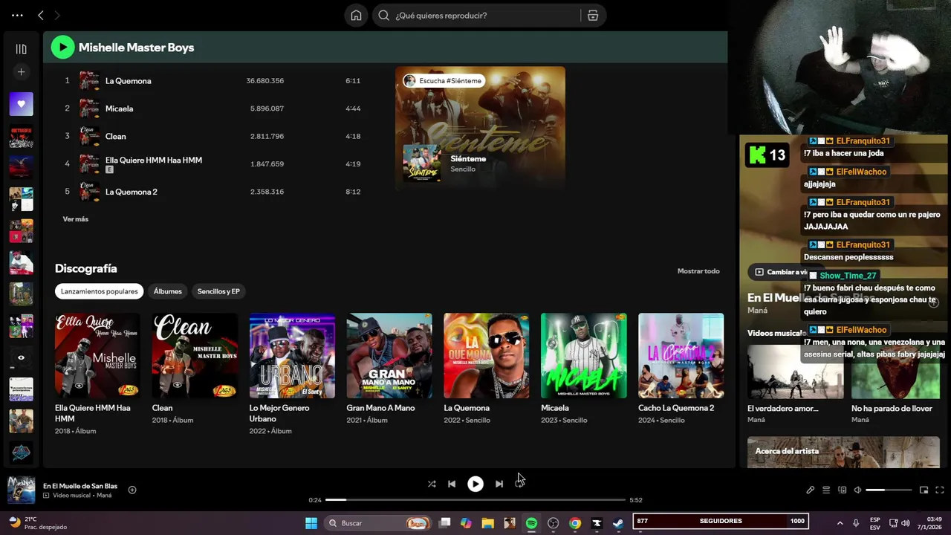This screenshot has height=535, width=951.
Task: Go back with the left arrow
Action: click(41, 15)
